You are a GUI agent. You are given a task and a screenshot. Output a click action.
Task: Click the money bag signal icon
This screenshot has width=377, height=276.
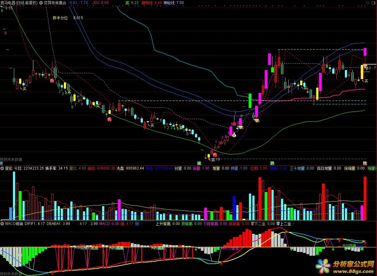234,135
